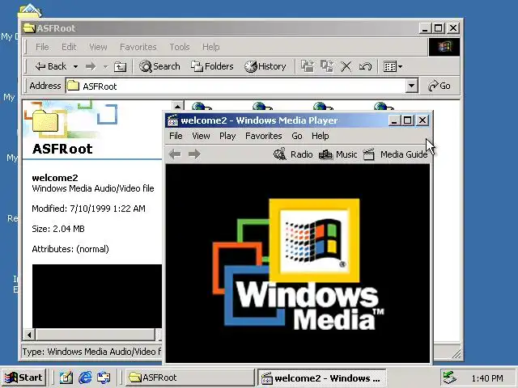The width and height of the screenshot is (518, 388).
Task: Click the Windows logo throbber in Explorer
Action: point(444,47)
